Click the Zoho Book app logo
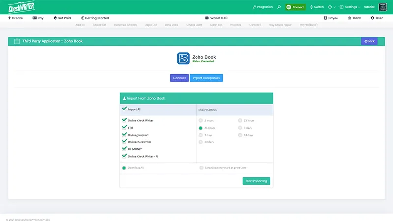Screen dimensions: 393x221 pyautogui.click(x=183, y=58)
